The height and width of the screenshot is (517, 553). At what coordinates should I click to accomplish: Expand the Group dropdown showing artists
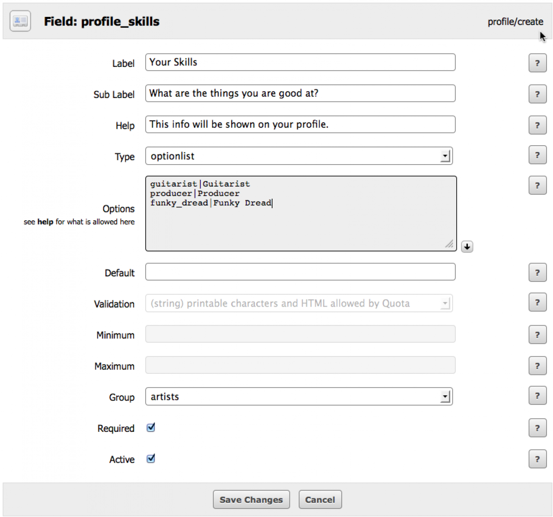tap(299, 396)
